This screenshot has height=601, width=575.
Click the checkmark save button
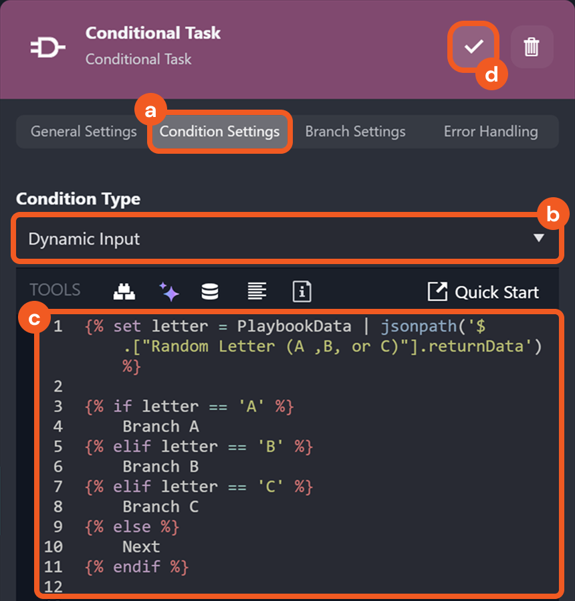click(473, 47)
